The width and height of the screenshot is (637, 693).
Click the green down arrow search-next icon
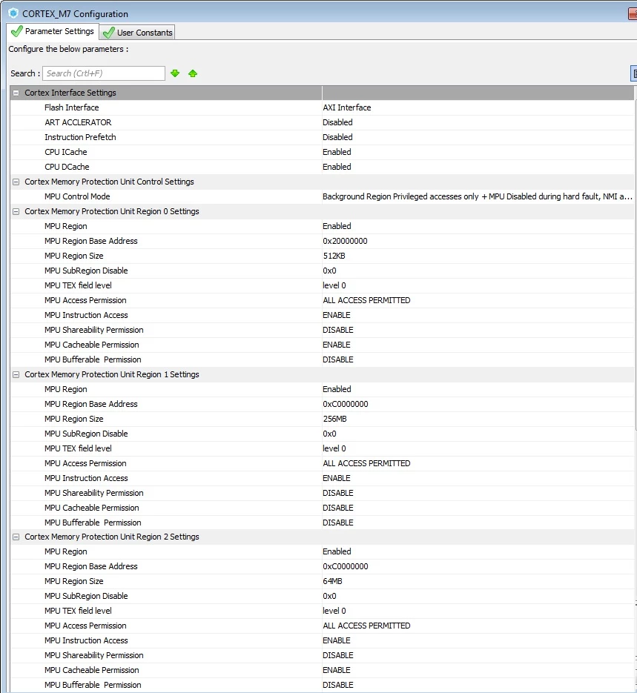click(175, 73)
